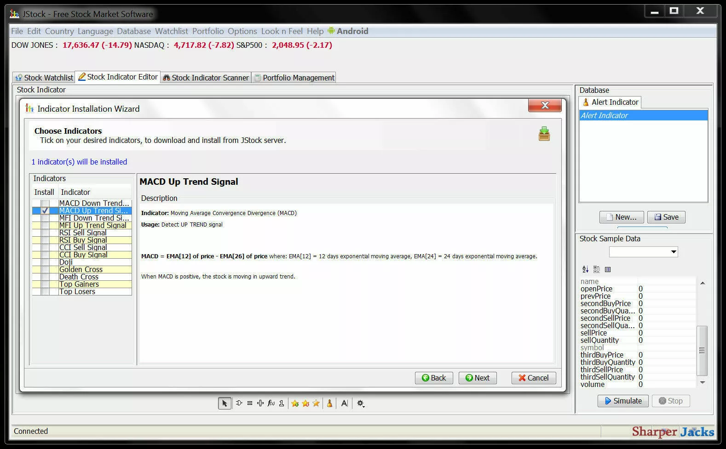The image size is (726, 449).
Task: Click the Save button in Database panel
Action: pos(666,217)
